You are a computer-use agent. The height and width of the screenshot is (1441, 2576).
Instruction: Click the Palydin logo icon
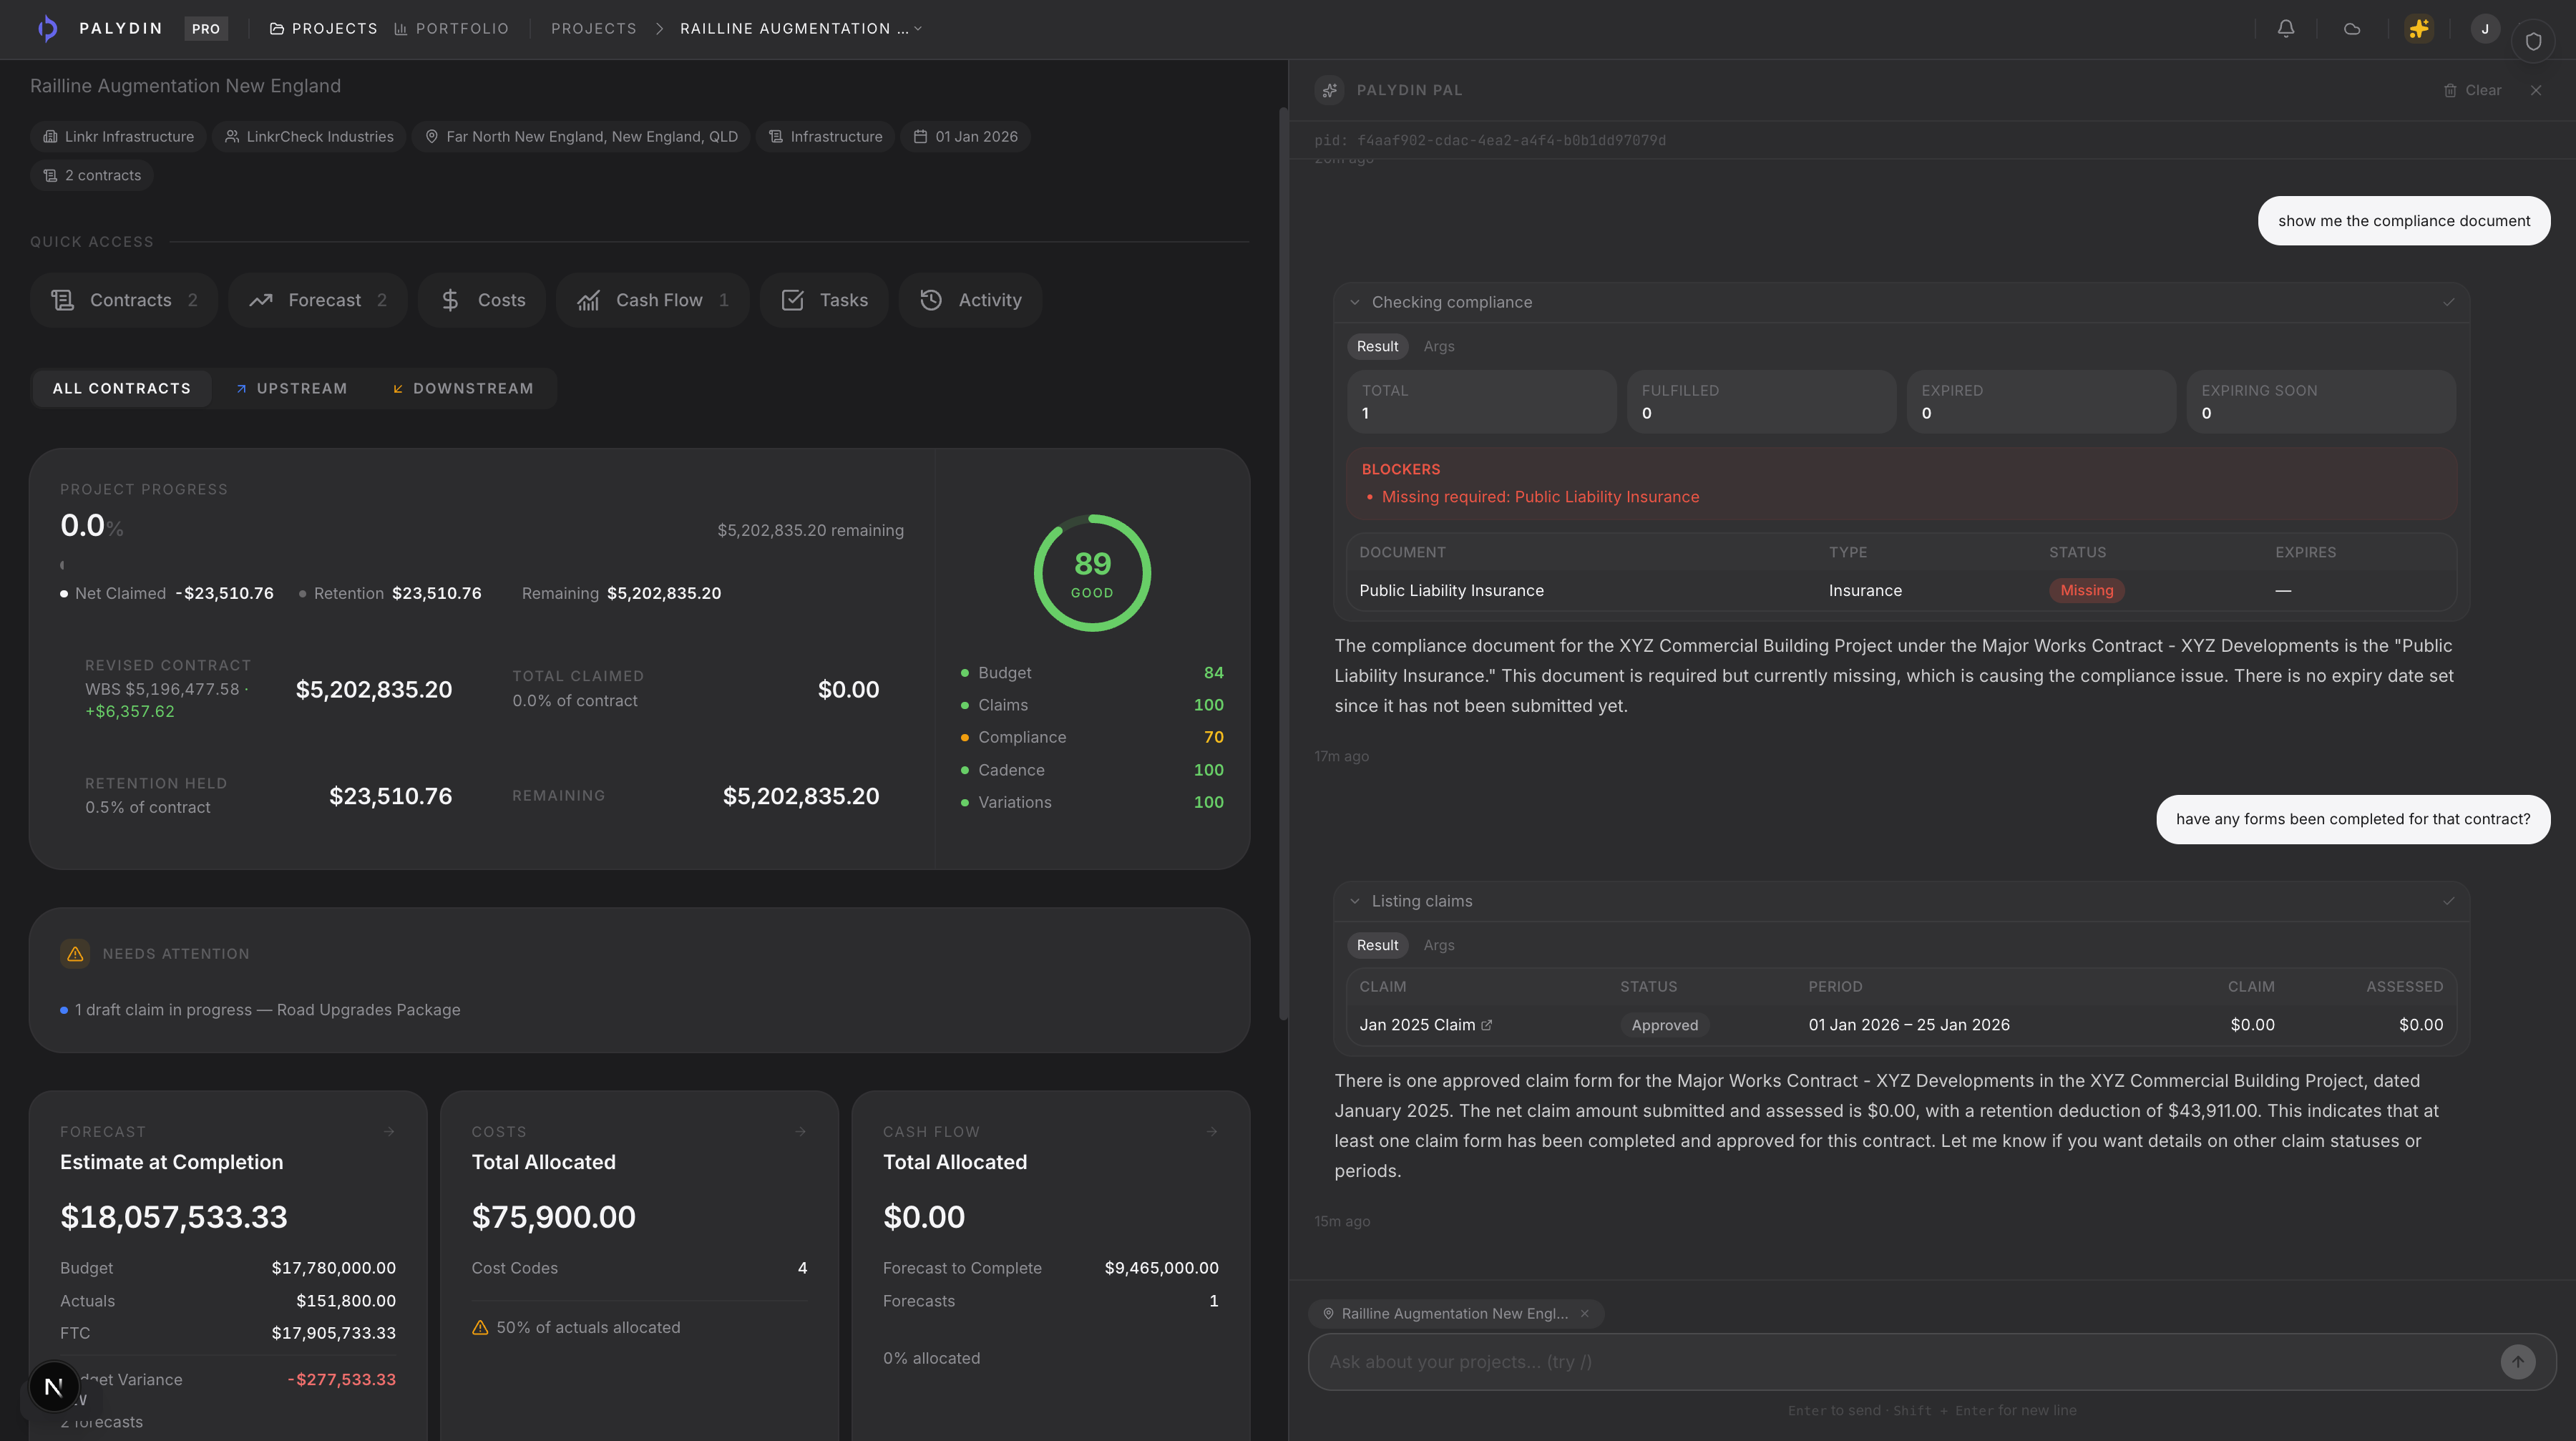point(47,29)
